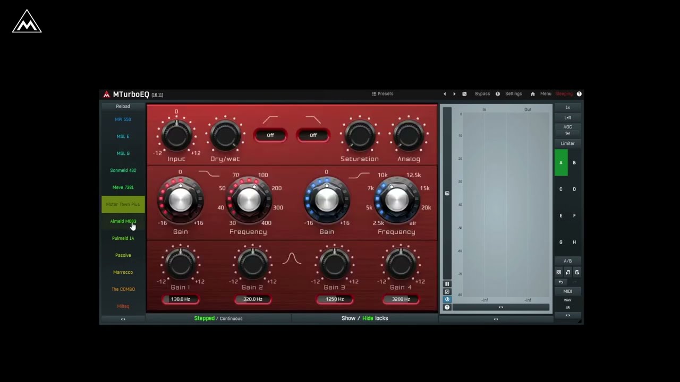
Task: Toggle the meter power button
Action: click(447, 299)
